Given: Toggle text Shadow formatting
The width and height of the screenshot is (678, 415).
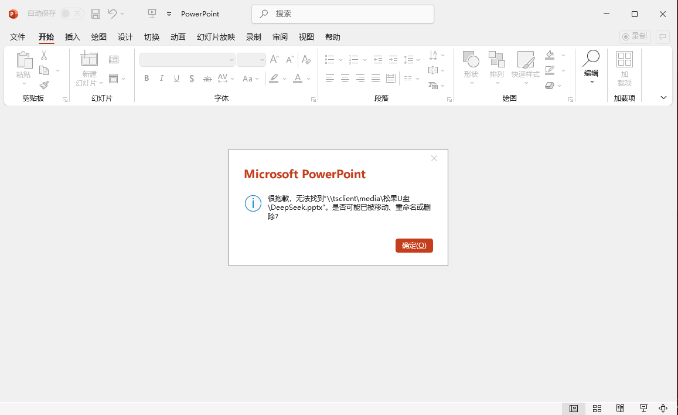Looking at the screenshot, I should [x=192, y=78].
